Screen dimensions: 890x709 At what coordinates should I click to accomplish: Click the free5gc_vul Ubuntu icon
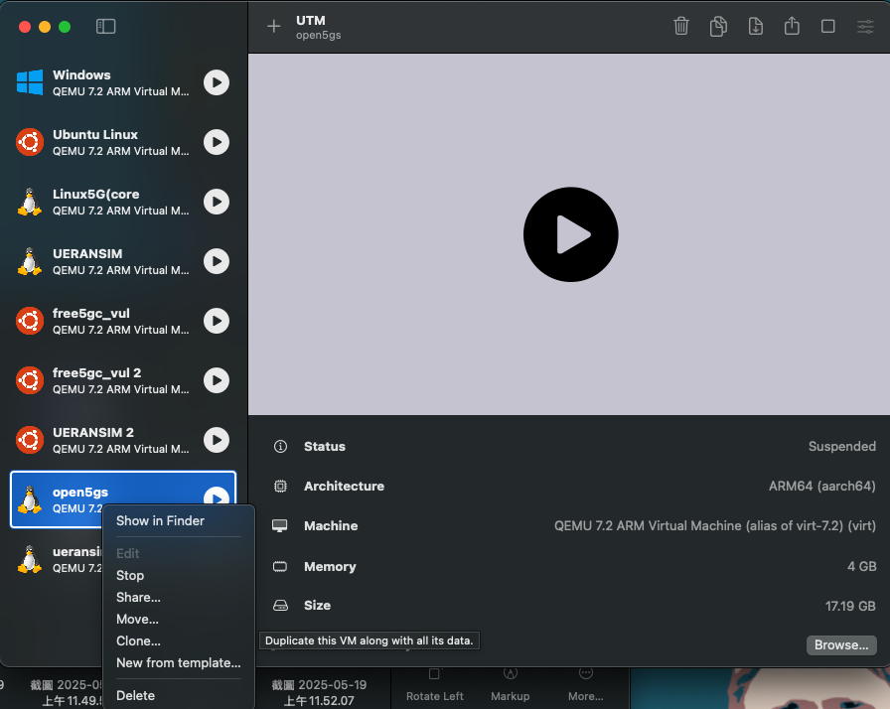[x=30, y=321]
